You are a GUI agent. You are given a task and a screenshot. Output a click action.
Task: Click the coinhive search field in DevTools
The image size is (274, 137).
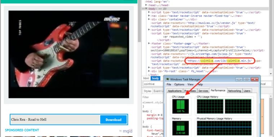pyautogui.click(x=153, y=84)
